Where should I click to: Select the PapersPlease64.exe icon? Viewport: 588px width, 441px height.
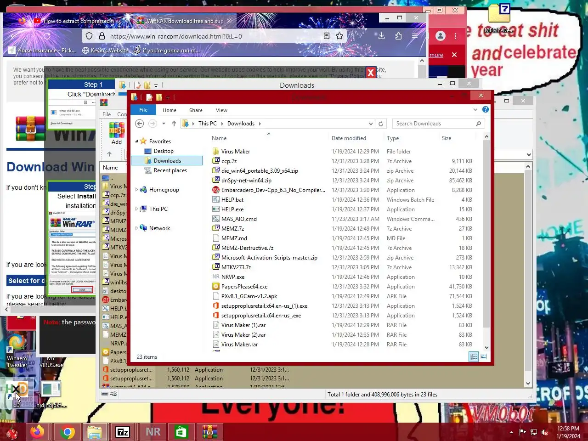(216, 286)
